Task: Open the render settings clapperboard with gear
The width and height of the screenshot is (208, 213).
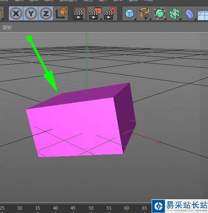Action: (x=110, y=13)
